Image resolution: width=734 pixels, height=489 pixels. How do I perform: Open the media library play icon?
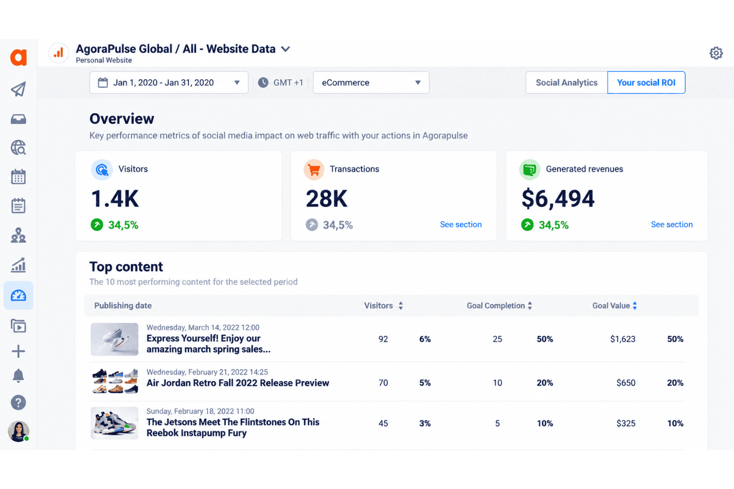click(18, 326)
